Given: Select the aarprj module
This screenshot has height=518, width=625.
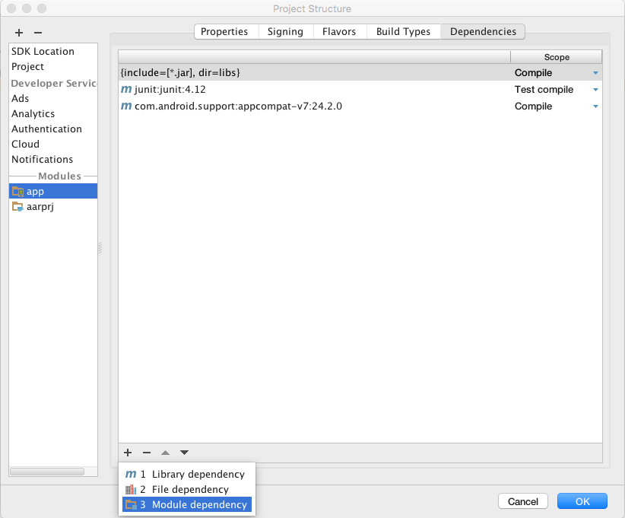Looking at the screenshot, I should (53, 207).
